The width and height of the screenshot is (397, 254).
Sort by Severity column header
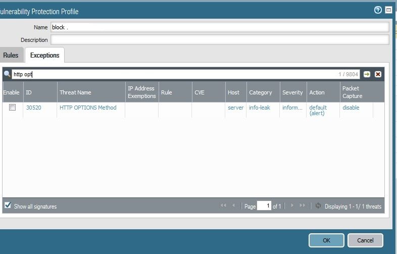point(292,92)
